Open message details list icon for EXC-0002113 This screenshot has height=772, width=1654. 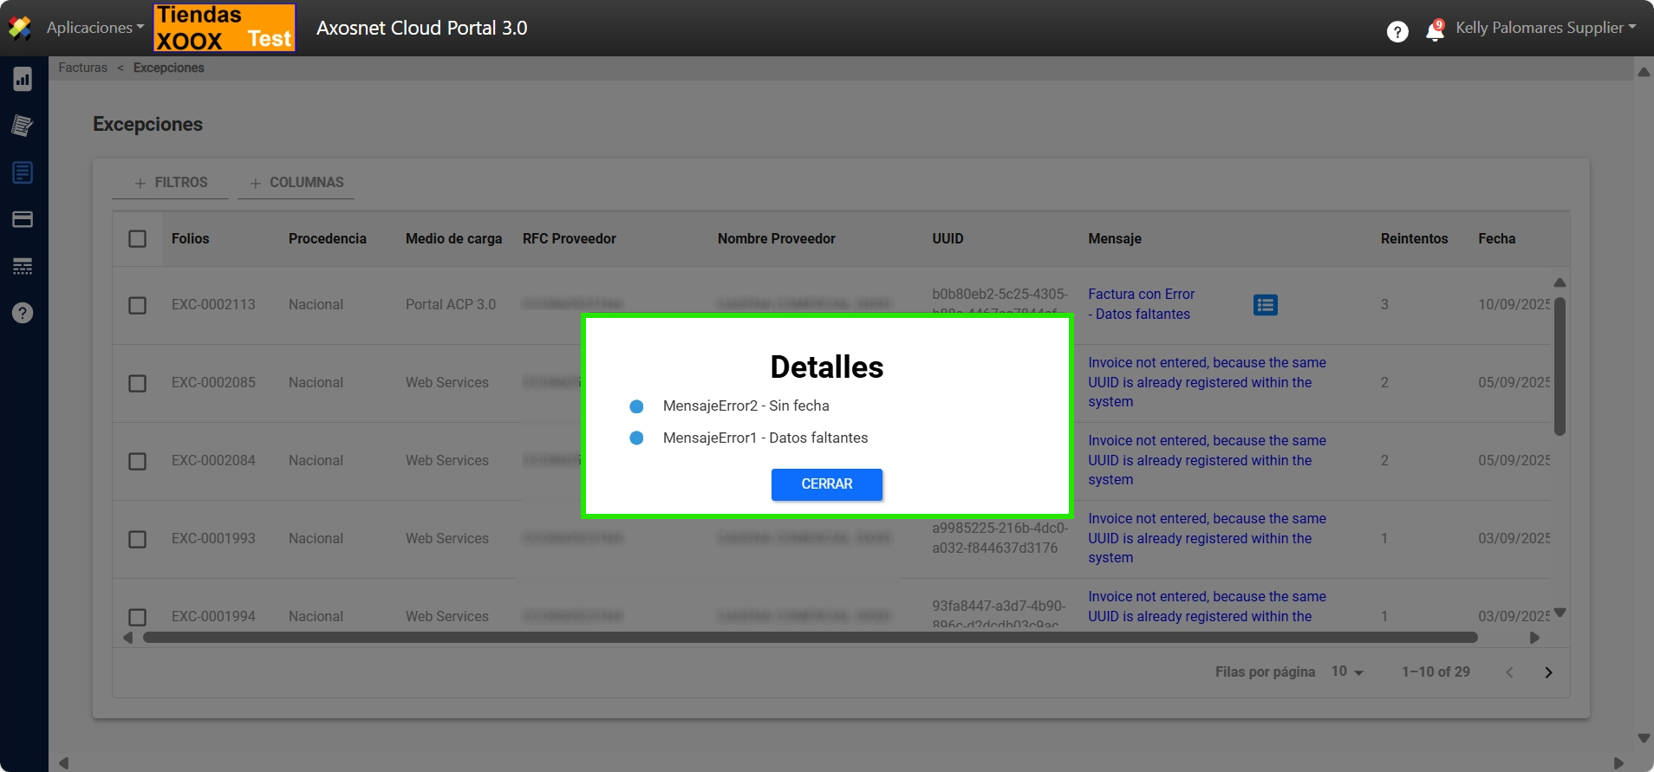pos(1265,305)
